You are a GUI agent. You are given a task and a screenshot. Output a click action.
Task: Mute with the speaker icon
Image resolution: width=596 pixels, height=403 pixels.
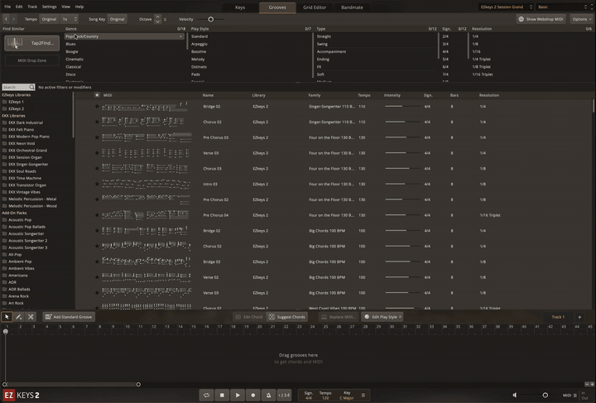click(515, 395)
